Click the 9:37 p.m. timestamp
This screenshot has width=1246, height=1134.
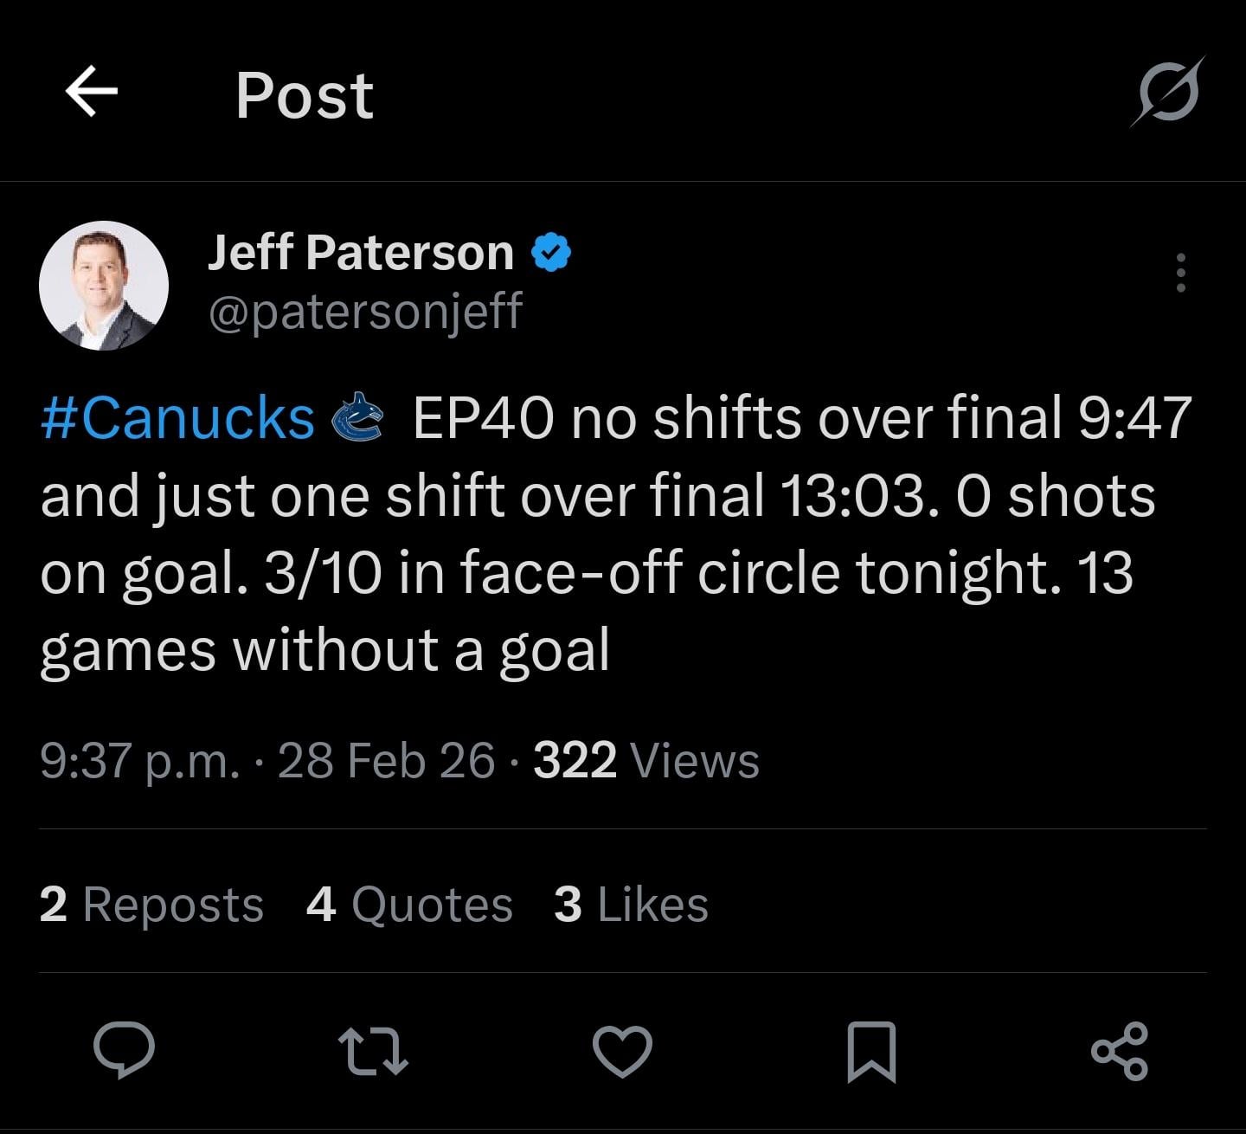[x=140, y=761]
